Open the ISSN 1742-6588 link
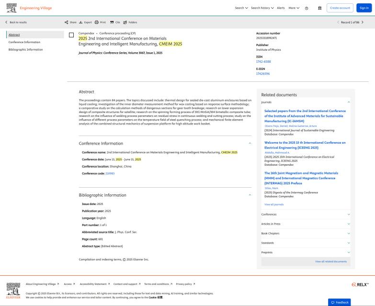The width and height of the screenshot is (375, 306). click(x=263, y=62)
